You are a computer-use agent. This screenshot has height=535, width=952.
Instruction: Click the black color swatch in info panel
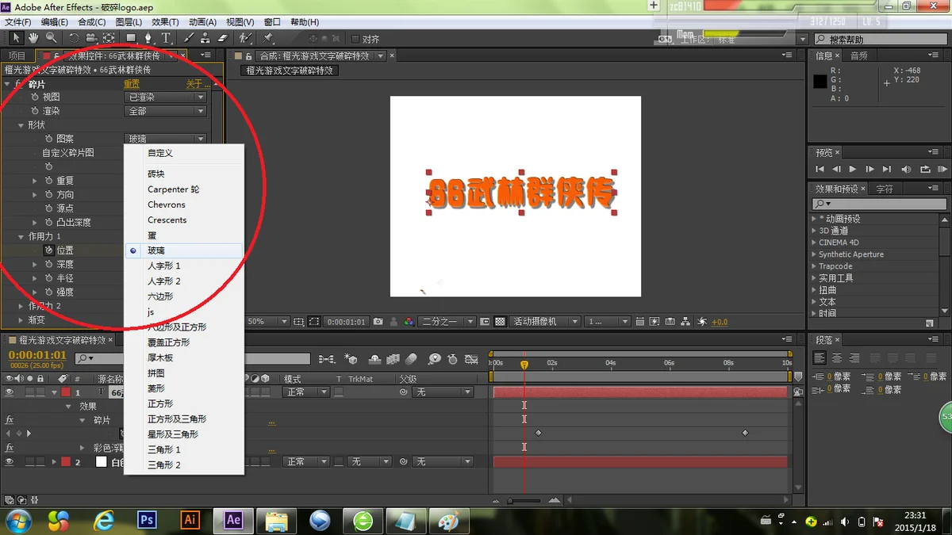click(x=820, y=81)
